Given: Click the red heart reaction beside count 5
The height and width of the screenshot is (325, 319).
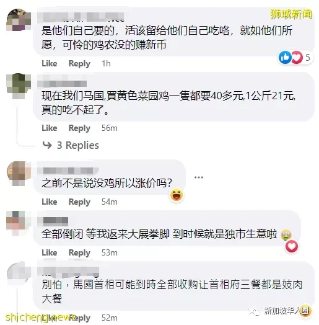Looking at the screenshot, I should (x=297, y=57).
